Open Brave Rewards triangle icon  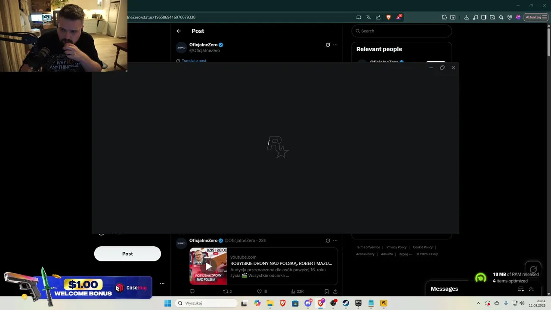(399, 17)
